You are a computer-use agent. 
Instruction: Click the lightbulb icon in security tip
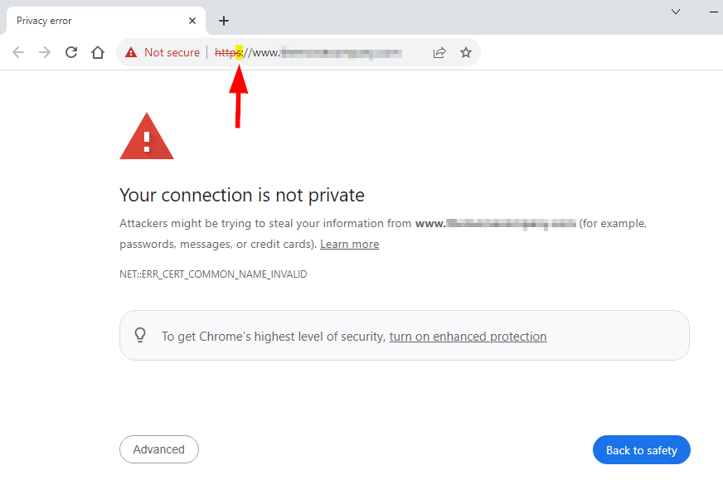point(140,335)
